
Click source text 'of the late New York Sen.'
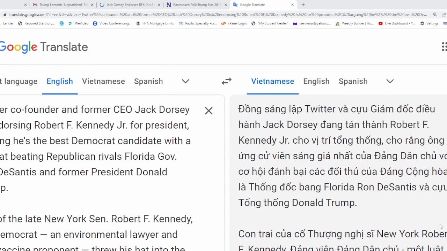54,219
